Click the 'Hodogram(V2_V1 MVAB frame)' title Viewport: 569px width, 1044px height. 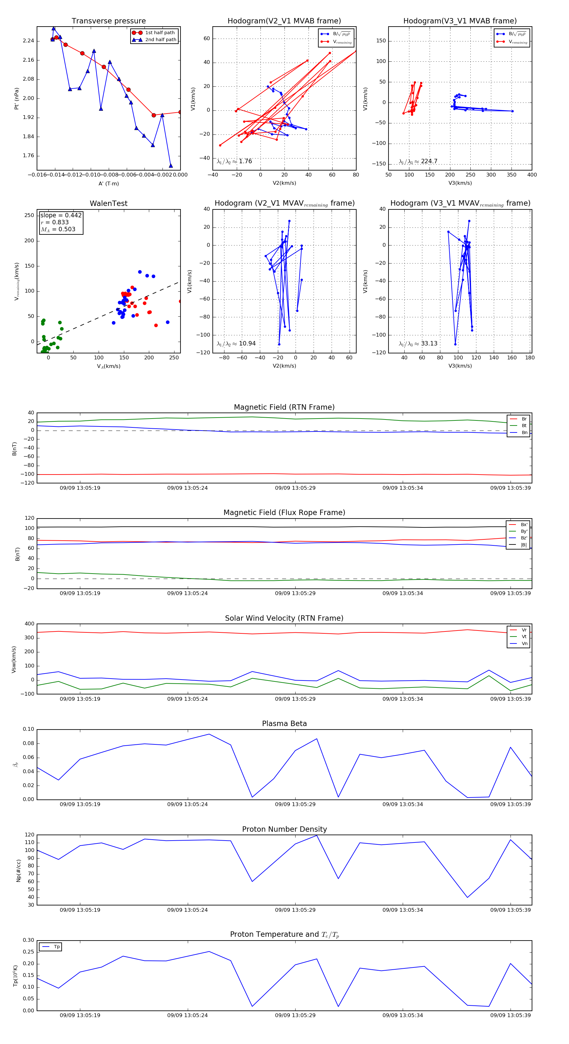pos(284,21)
